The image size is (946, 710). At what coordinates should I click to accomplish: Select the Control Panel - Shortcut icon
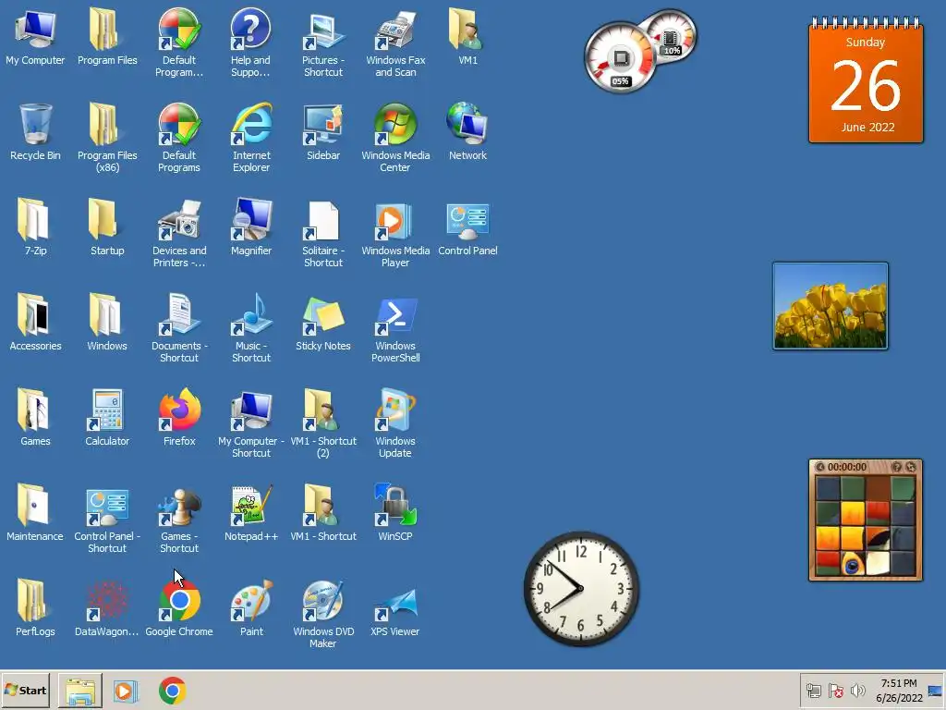pos(107,520)
